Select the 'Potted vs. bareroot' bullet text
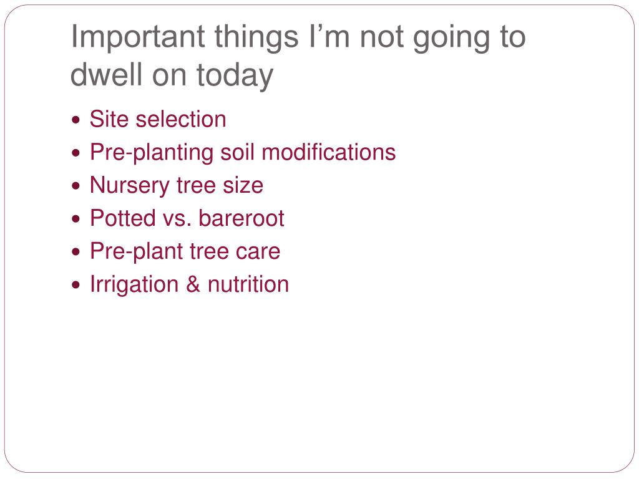Viewport: 639px width, 479px height. (187, 218)
